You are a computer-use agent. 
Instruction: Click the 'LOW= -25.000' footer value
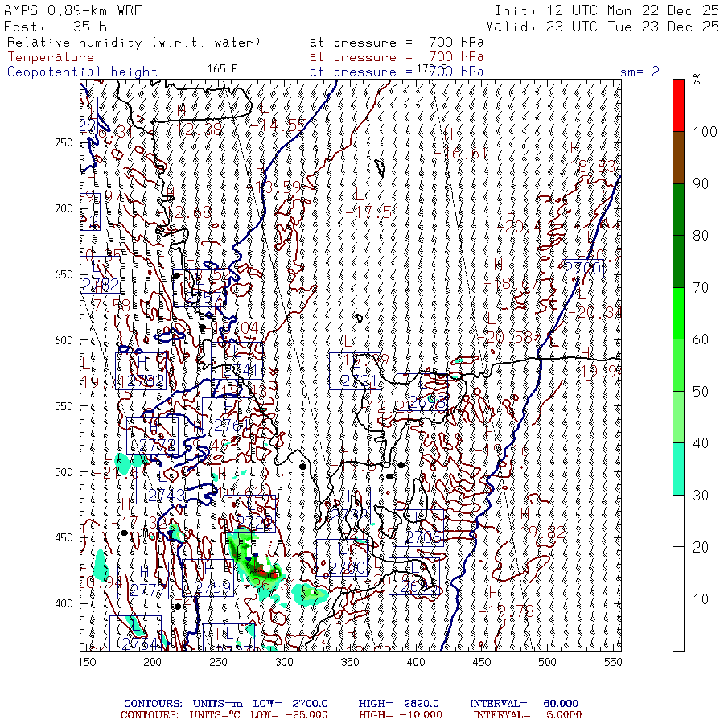point(289,715)
